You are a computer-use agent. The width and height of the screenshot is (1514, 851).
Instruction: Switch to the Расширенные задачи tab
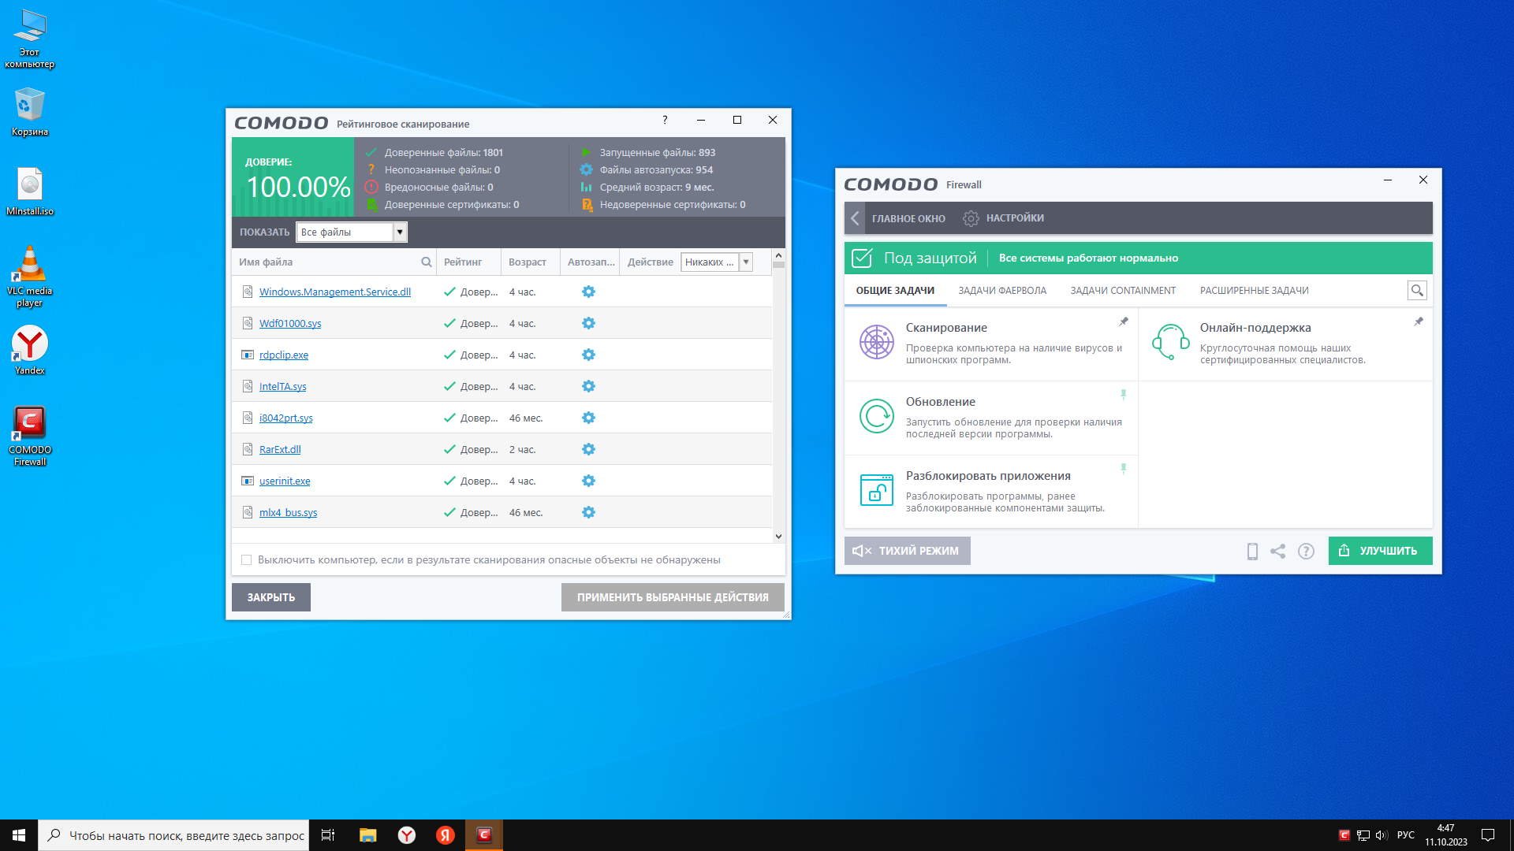click(x=1254, y=291)
